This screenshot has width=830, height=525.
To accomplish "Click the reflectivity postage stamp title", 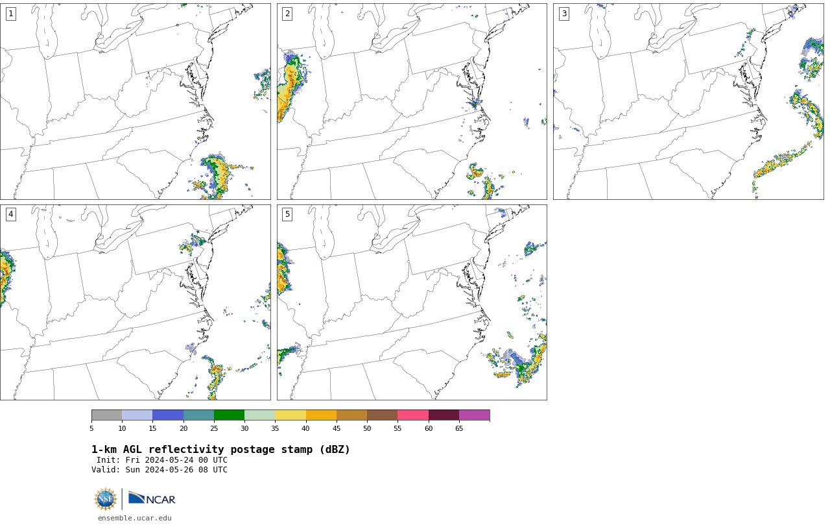I will pyautogui.click(x=220, y=450).
